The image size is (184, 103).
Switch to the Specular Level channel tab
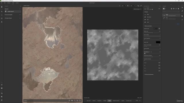click(x=129, y=101)
